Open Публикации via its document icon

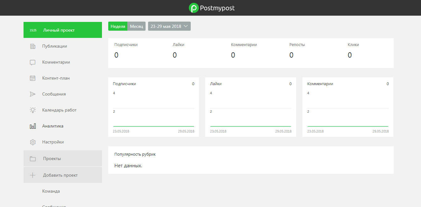pyautogui.click(x=33, y=46)
